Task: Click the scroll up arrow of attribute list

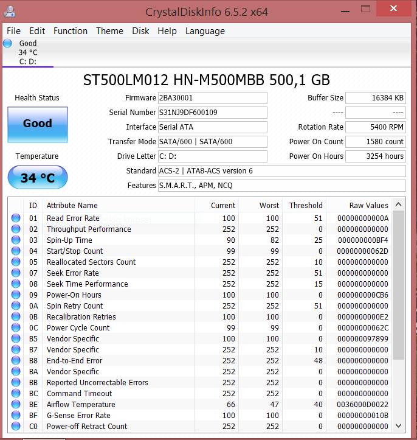Action: pos(398,204)
